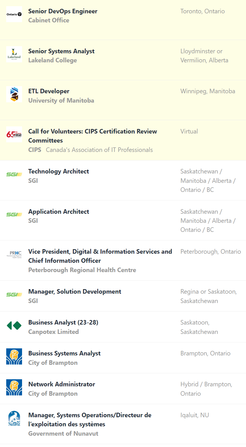
Task: Open the Application Architect job at SGI
Action: coord(59,212)
